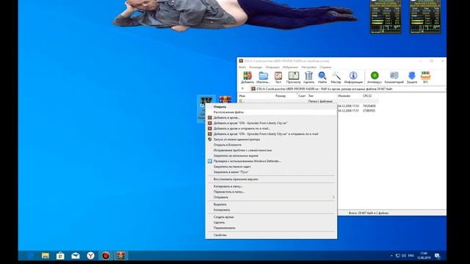Select the WinRAR archive icon on the desktop

225,100
